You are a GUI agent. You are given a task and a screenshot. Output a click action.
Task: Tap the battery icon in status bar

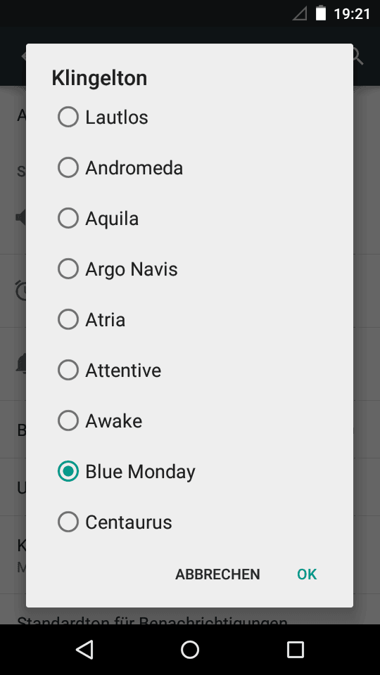(x=321, y=13)
